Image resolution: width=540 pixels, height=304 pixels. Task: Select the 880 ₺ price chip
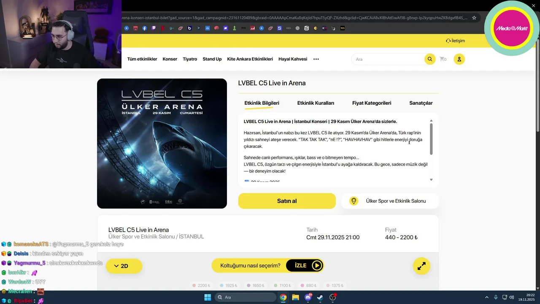click(x=308, y=285)
